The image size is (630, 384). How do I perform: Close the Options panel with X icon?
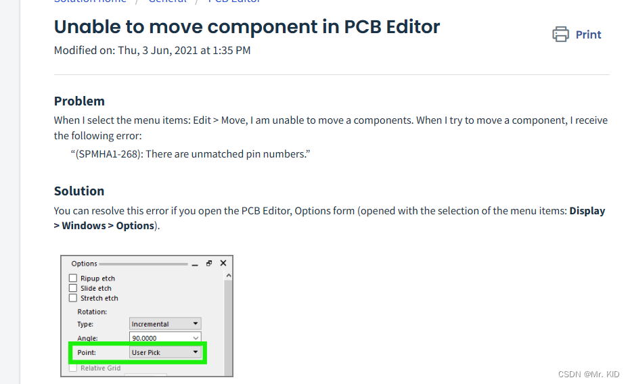pos(223,263)
